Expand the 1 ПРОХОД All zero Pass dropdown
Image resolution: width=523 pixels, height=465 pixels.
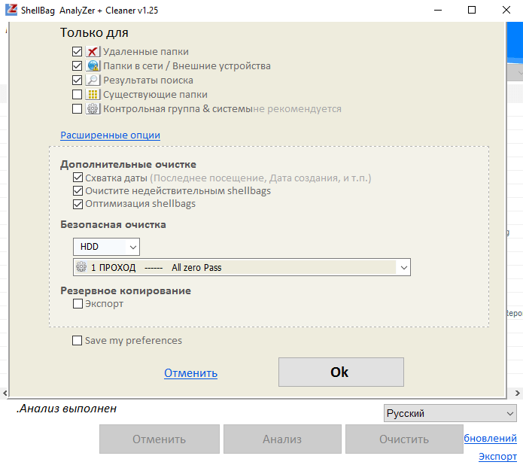[x=403, y=267]
